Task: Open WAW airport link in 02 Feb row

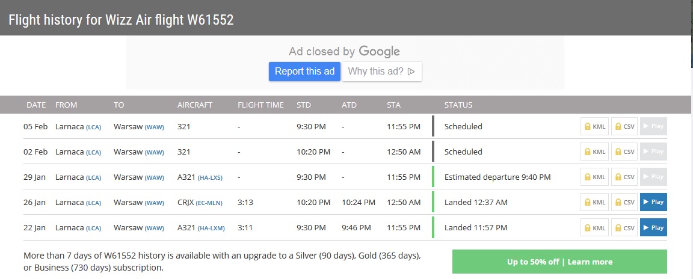Action: click(154, 152)
